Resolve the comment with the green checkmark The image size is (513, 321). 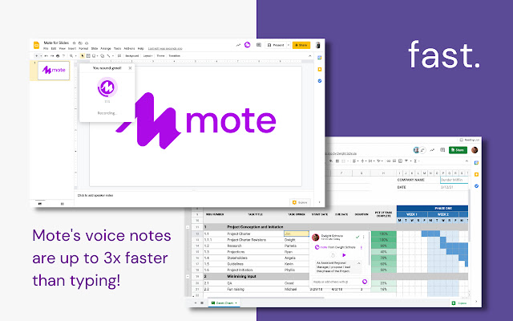[x=357, y=237]
